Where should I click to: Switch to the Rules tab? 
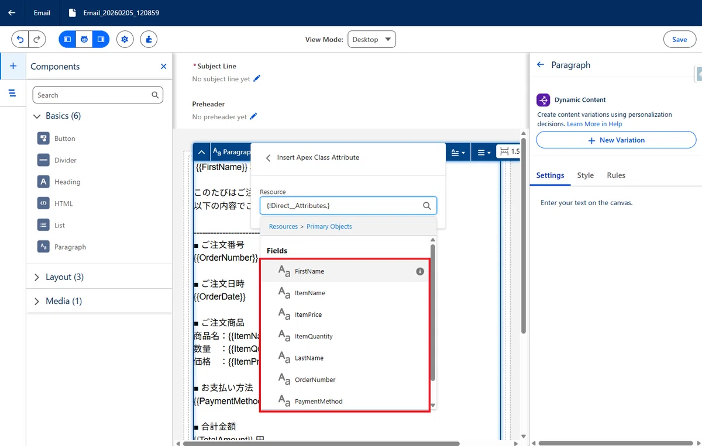click(x=616, y=175)
